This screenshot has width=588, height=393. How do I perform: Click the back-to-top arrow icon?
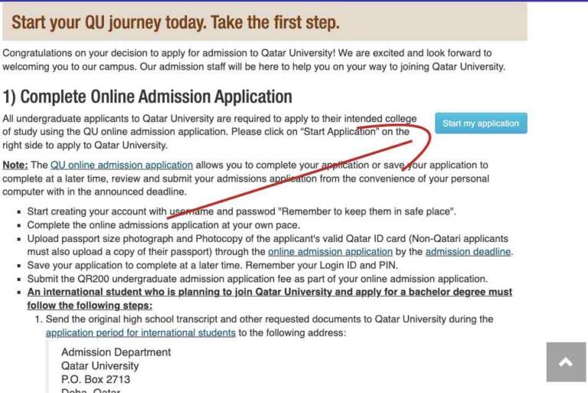tap(566, 362)
